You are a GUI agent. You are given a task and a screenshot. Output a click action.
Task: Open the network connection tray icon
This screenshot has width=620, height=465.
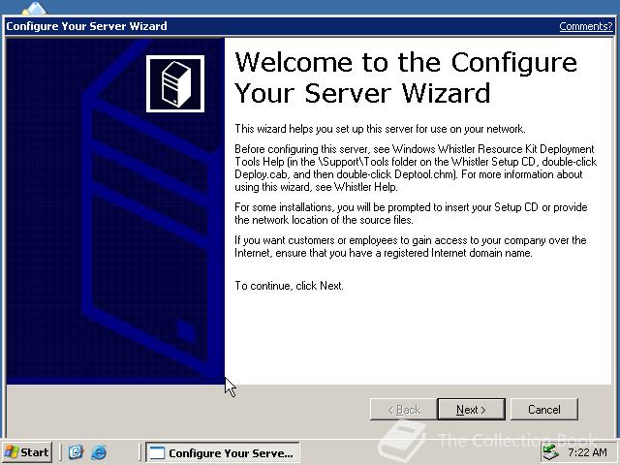tap(550, 452)
